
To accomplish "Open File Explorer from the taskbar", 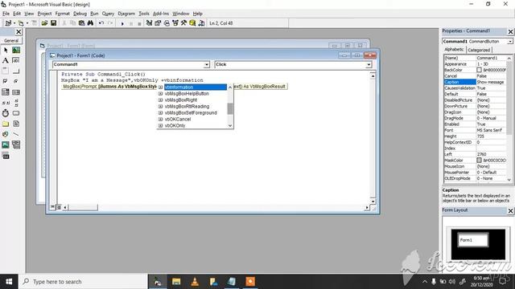I will (x=176, y=282).
